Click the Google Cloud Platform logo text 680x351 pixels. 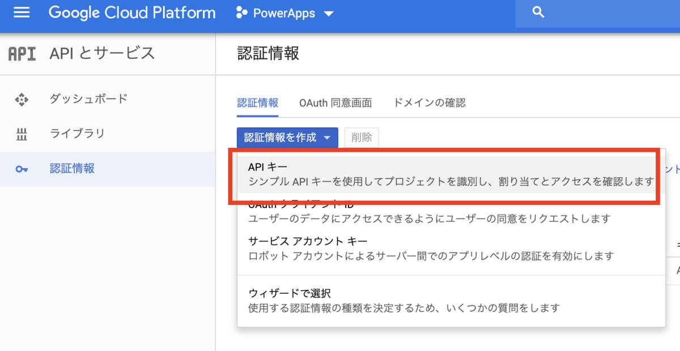132,13
